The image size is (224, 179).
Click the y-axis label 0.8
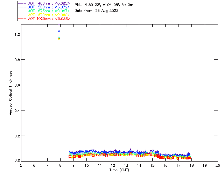[17, 60]
